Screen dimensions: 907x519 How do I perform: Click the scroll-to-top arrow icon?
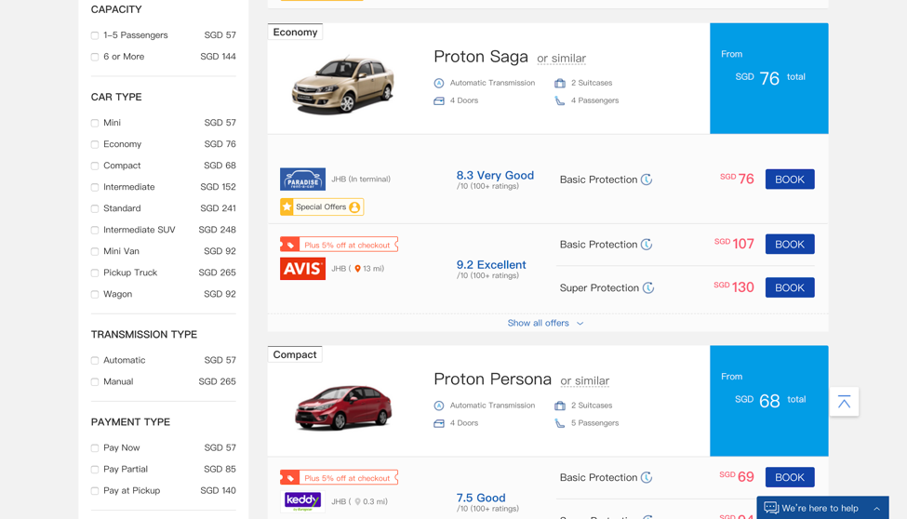click(x=844, y=402)
